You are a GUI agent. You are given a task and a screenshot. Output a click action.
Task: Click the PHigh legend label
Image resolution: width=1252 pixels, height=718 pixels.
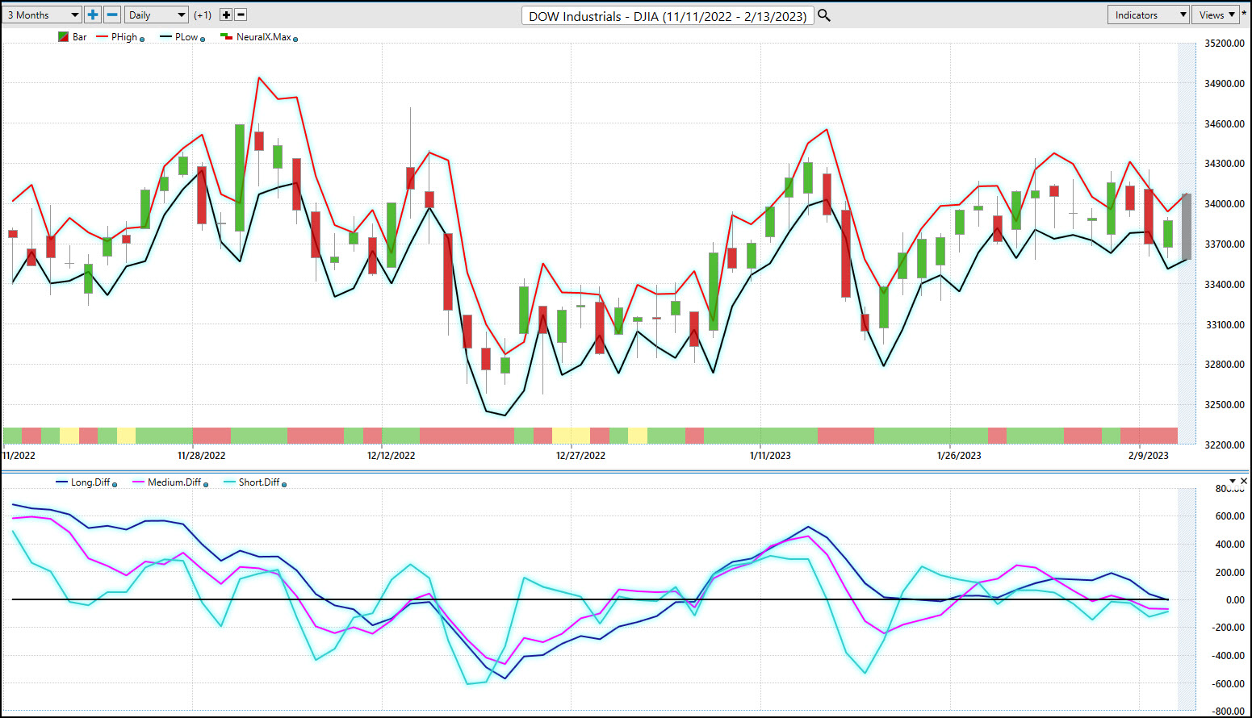coord(124,37)
